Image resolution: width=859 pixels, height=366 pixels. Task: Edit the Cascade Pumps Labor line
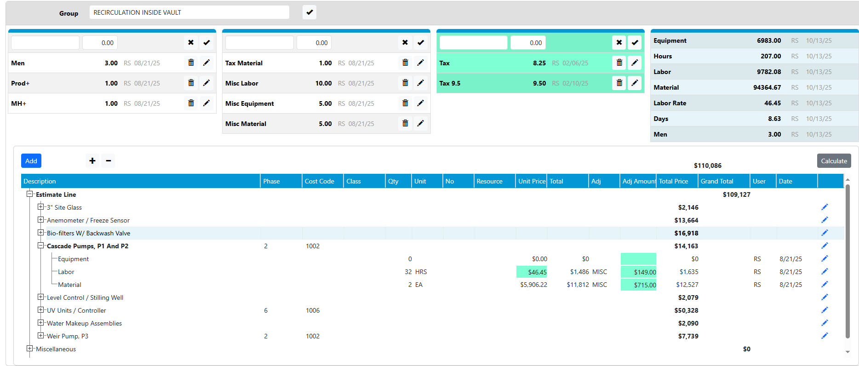pyautogui.click(x=824, y=272)
